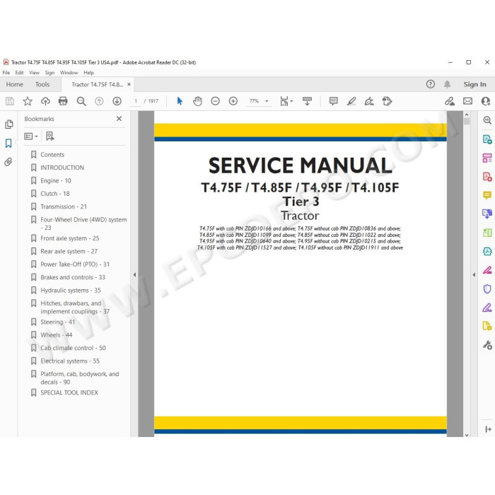Open the zoom percentage dropdown
This screenshot has width=495, height=495.
click(x=267, y=101)
